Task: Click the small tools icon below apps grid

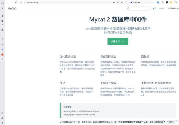Action: click(x=2, y=39)
